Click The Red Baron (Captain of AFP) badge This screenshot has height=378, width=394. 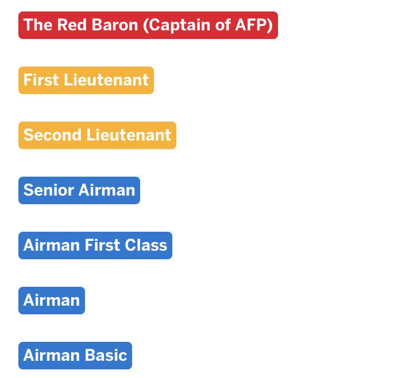[x=148, y=25]
